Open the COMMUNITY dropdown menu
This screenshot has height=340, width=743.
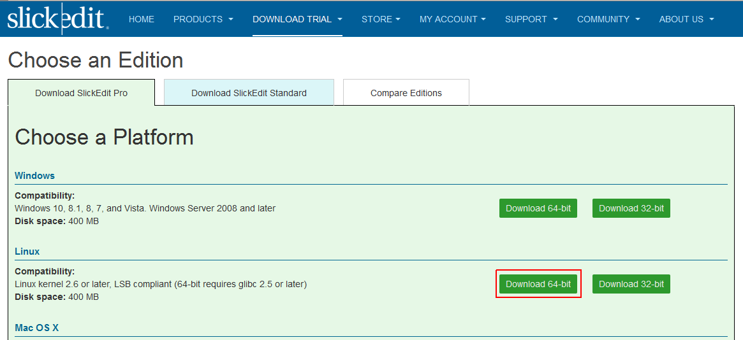608,19
